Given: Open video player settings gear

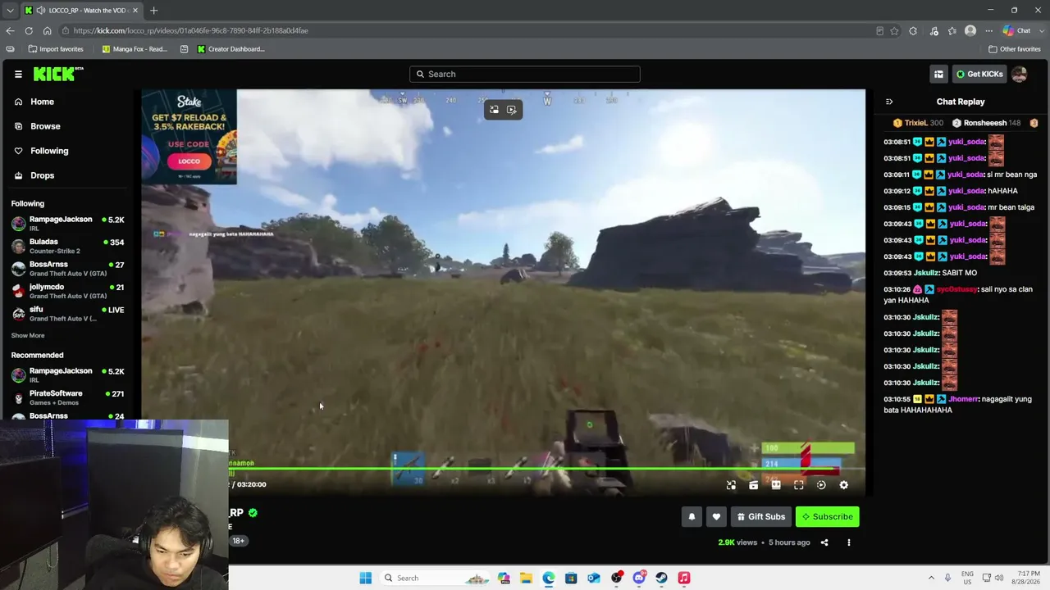Looking at the screenshot, I should tap(843, 485).
